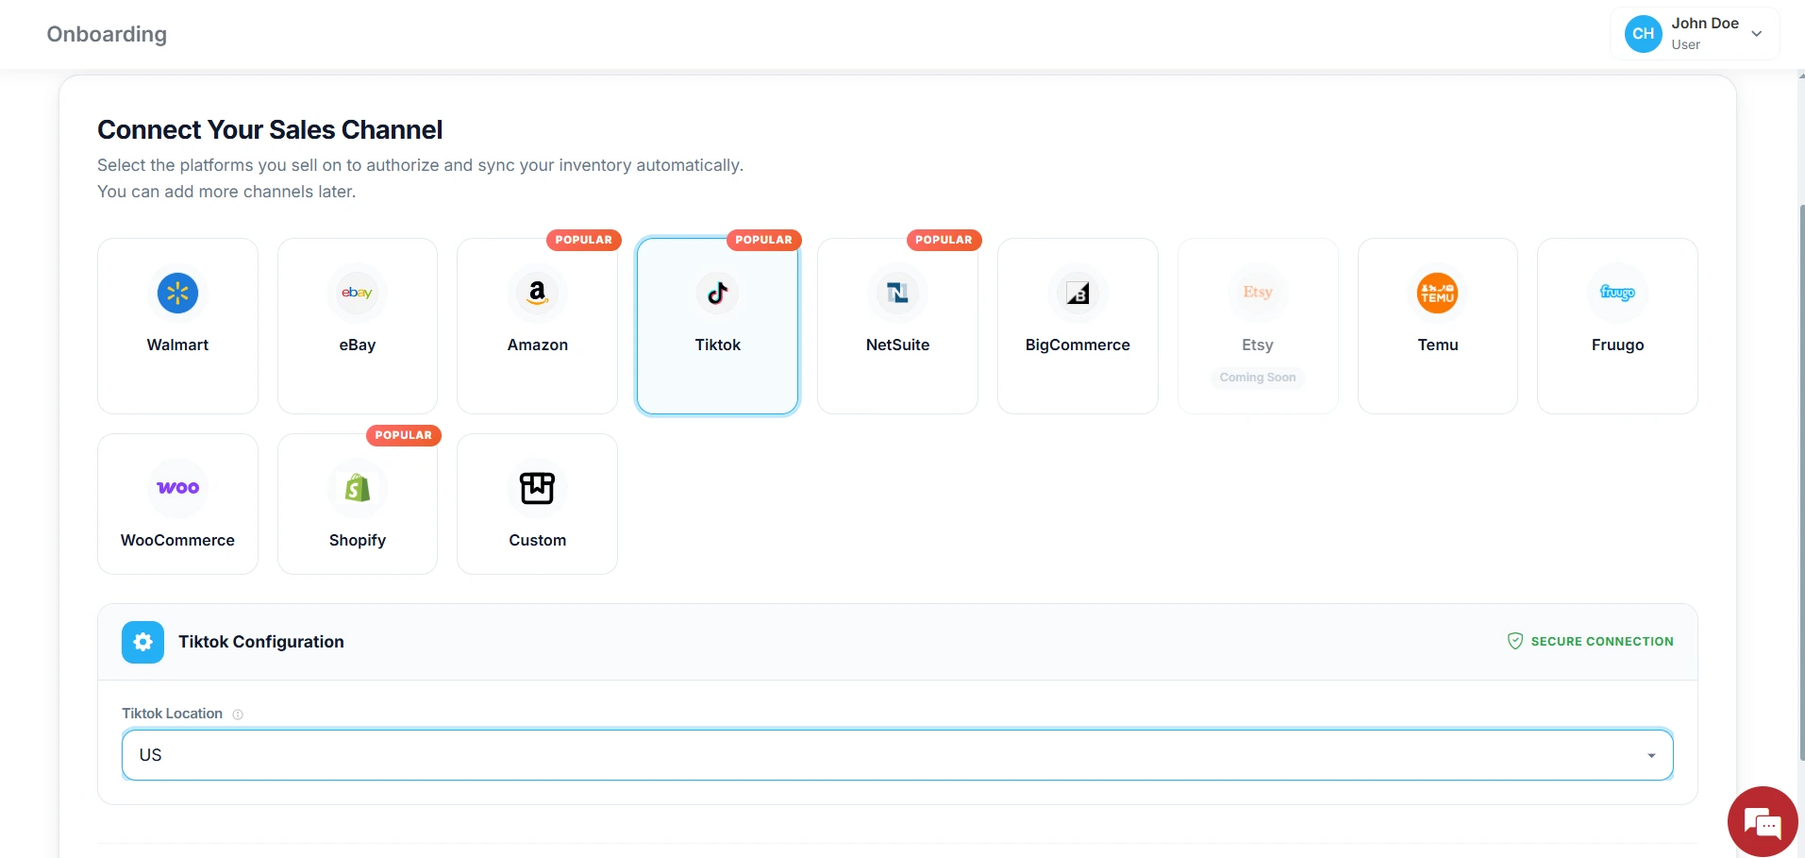Click the secure connection shield icon

(x=1515, y=641)
